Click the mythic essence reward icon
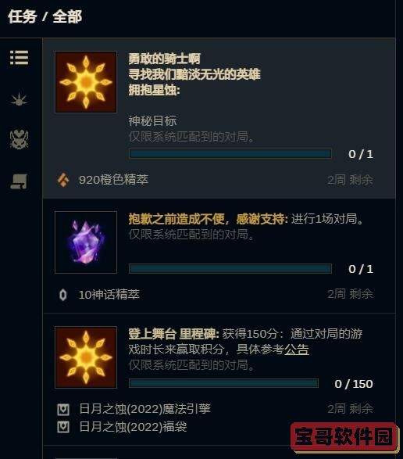The height and width of the screenshot is (459, 403). pos(63,295)
